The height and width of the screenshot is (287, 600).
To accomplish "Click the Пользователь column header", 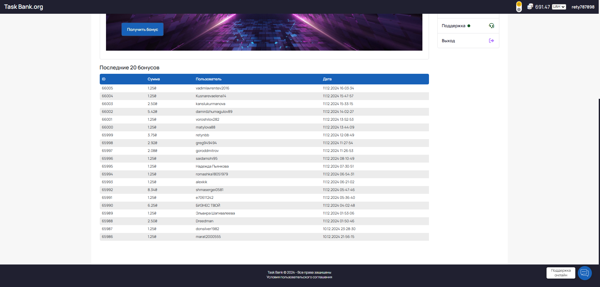I will [209, 79].
